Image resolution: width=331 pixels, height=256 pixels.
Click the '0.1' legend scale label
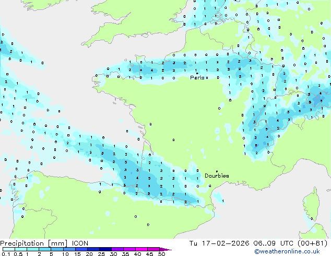point(6,254)
